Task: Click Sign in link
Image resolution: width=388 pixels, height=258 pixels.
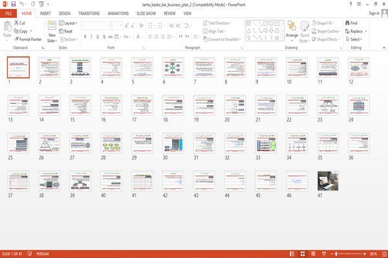Action: [x=374, y=14]
